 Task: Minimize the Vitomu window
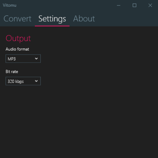[x=118, y=6]
